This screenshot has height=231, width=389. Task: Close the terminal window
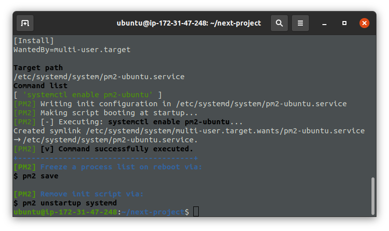pos(364,23)
